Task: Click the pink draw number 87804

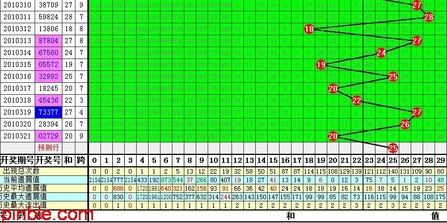Action: click(x=48, y=41)
